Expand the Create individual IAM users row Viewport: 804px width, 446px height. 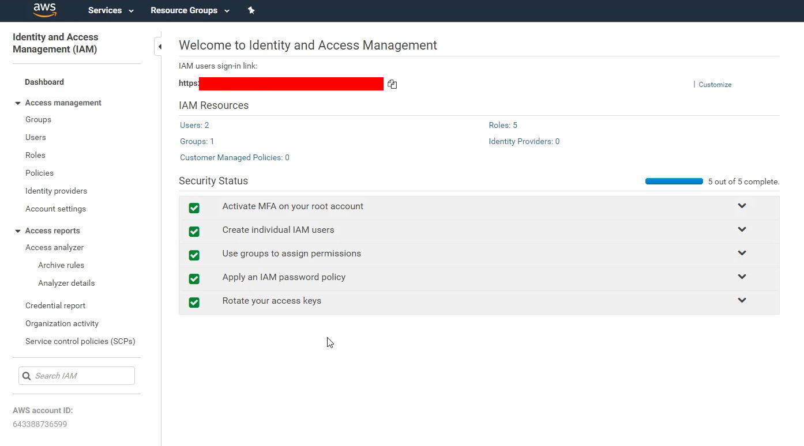tap(742, 229)
